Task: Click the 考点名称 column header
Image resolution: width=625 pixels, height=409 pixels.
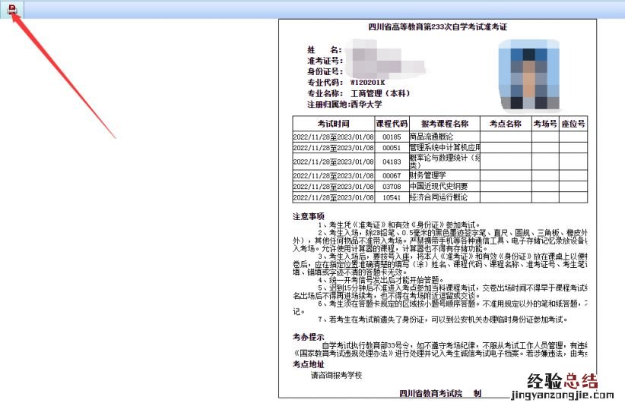Action: [506, 124]
